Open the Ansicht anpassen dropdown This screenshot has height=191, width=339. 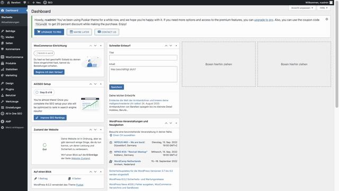coord(302,8)
